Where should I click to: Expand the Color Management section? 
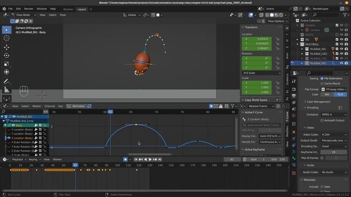coord(305,102)
